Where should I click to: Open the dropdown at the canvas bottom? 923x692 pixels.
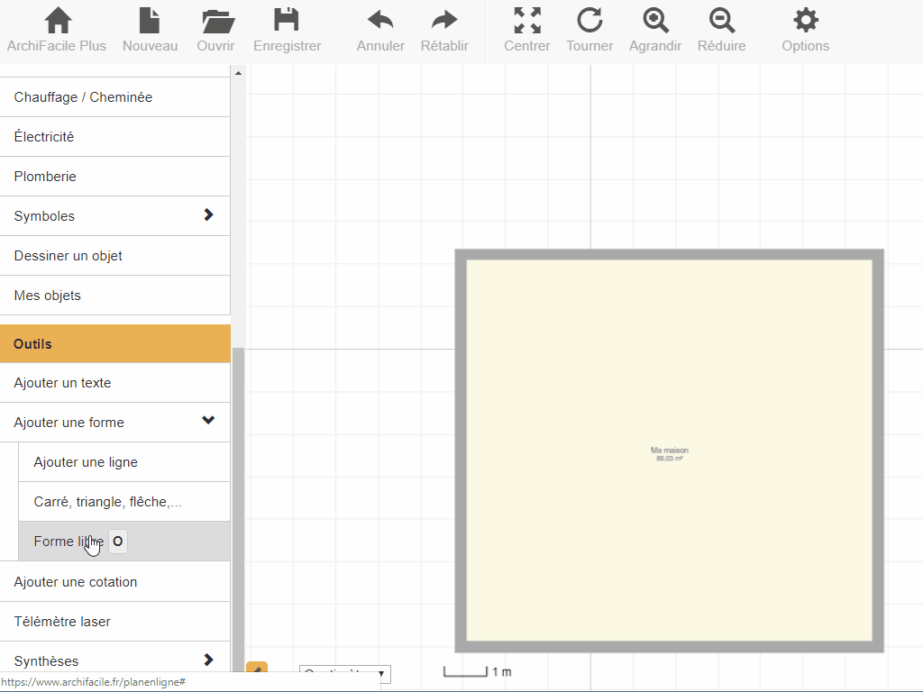coord(345,674)
